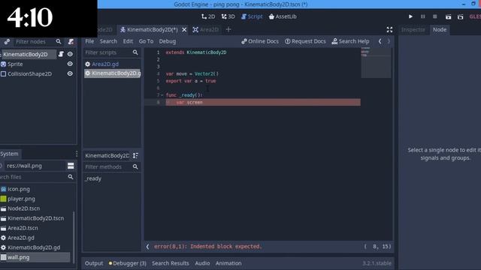Toggle distraction-free mode icon

tap(389, 30)
